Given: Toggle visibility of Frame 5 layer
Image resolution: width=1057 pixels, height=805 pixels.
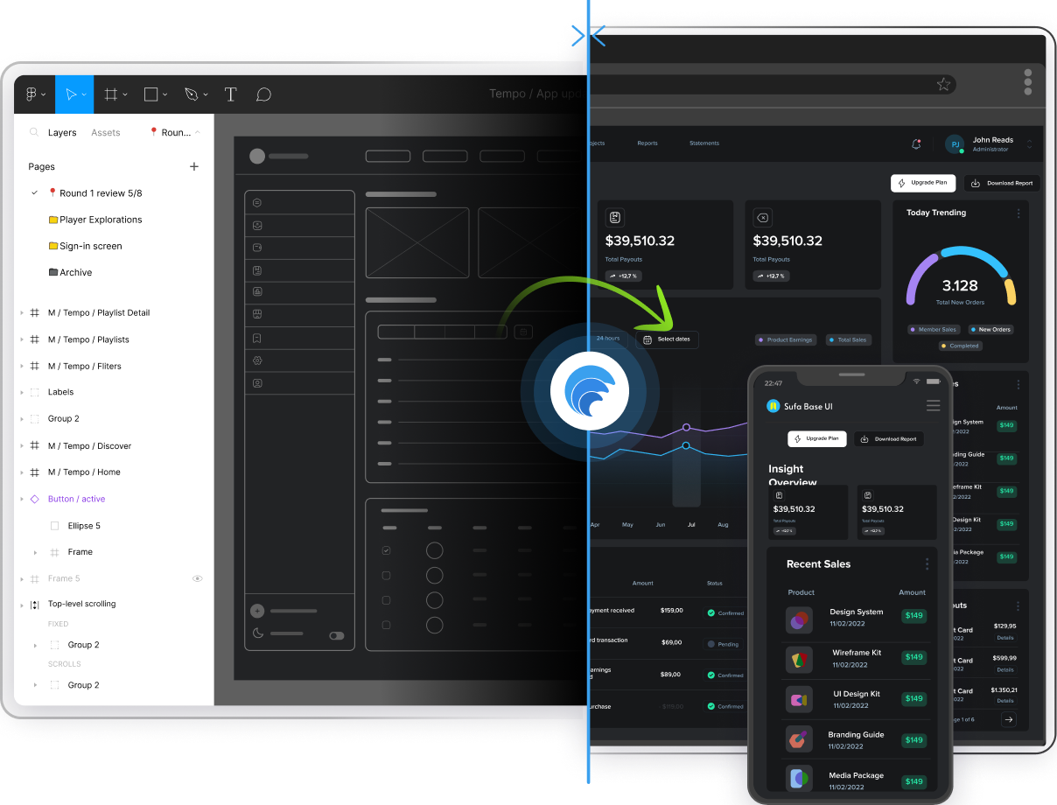Looking at the screenshot, I should click(x=197, y=578).
